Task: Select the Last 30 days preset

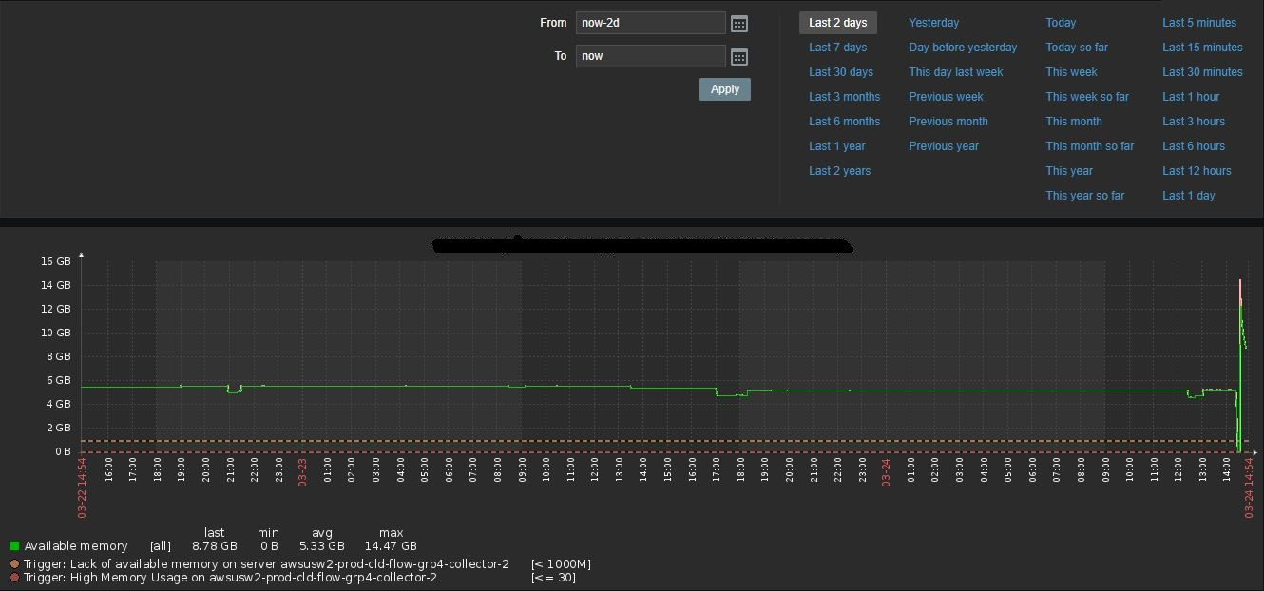Action: click(840, 72)
